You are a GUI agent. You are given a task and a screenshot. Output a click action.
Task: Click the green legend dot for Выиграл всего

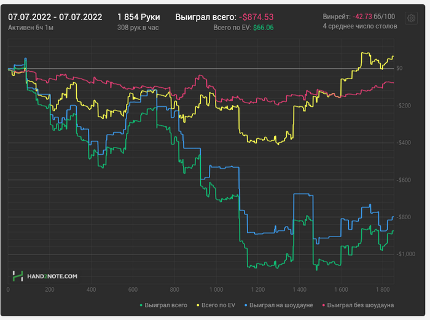141,305
